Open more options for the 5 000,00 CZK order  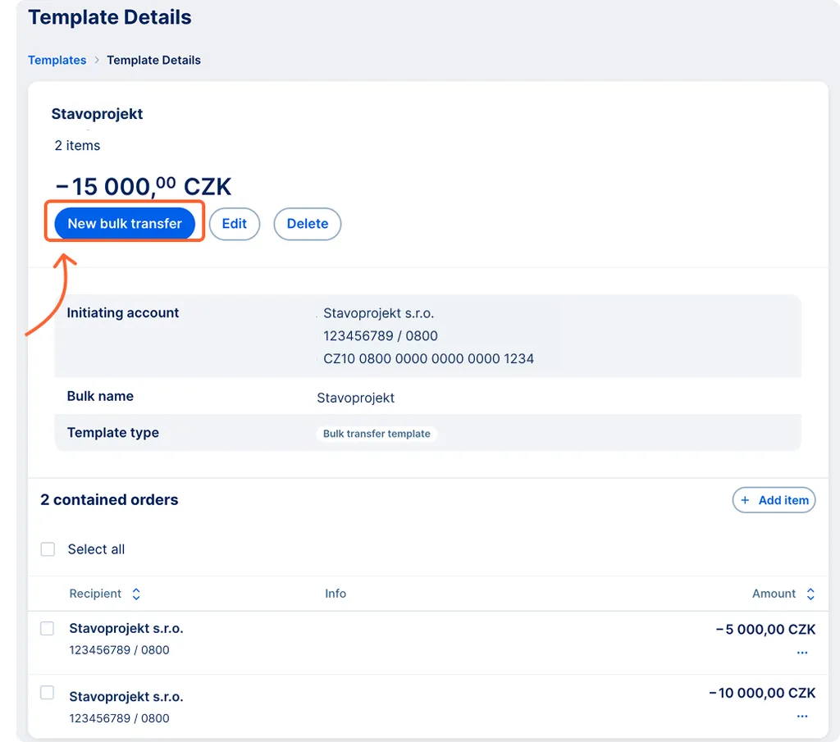(x=802, y=653)
